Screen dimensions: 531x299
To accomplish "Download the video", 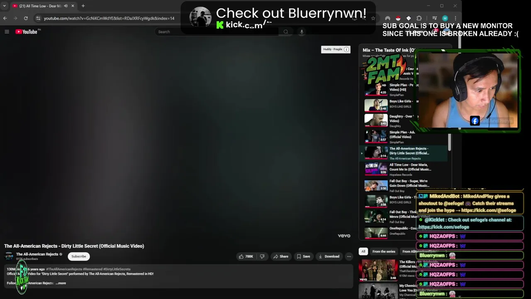I will tap(329, 256).
